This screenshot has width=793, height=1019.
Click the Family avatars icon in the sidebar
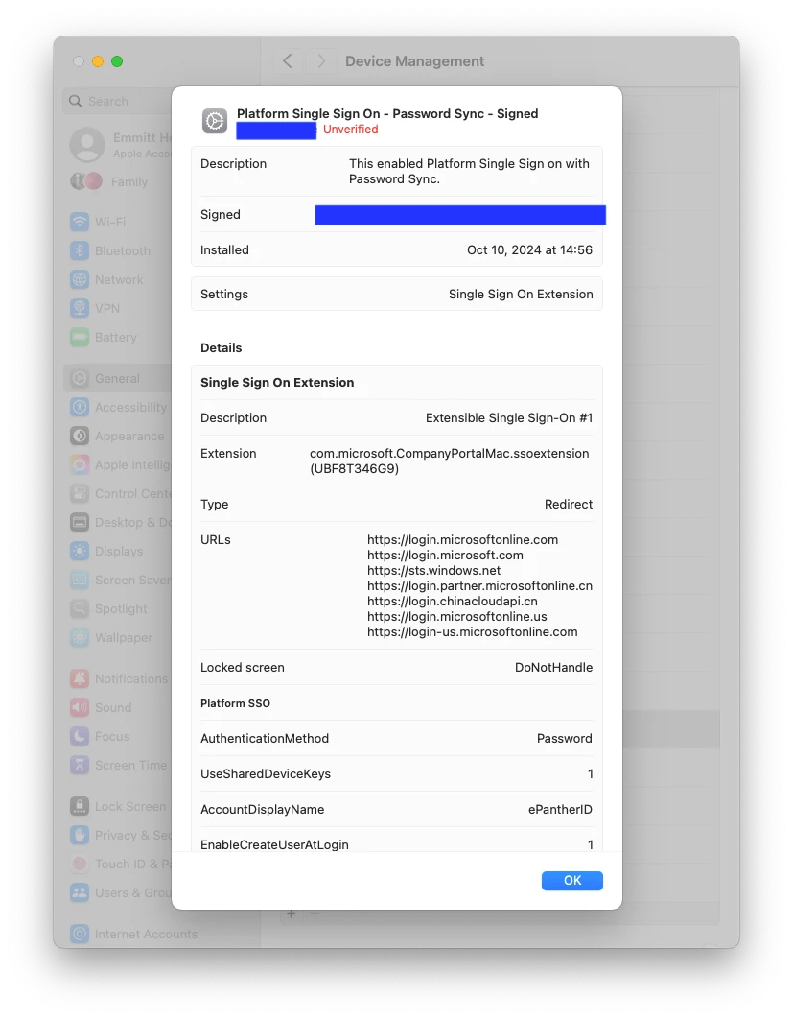86,181
